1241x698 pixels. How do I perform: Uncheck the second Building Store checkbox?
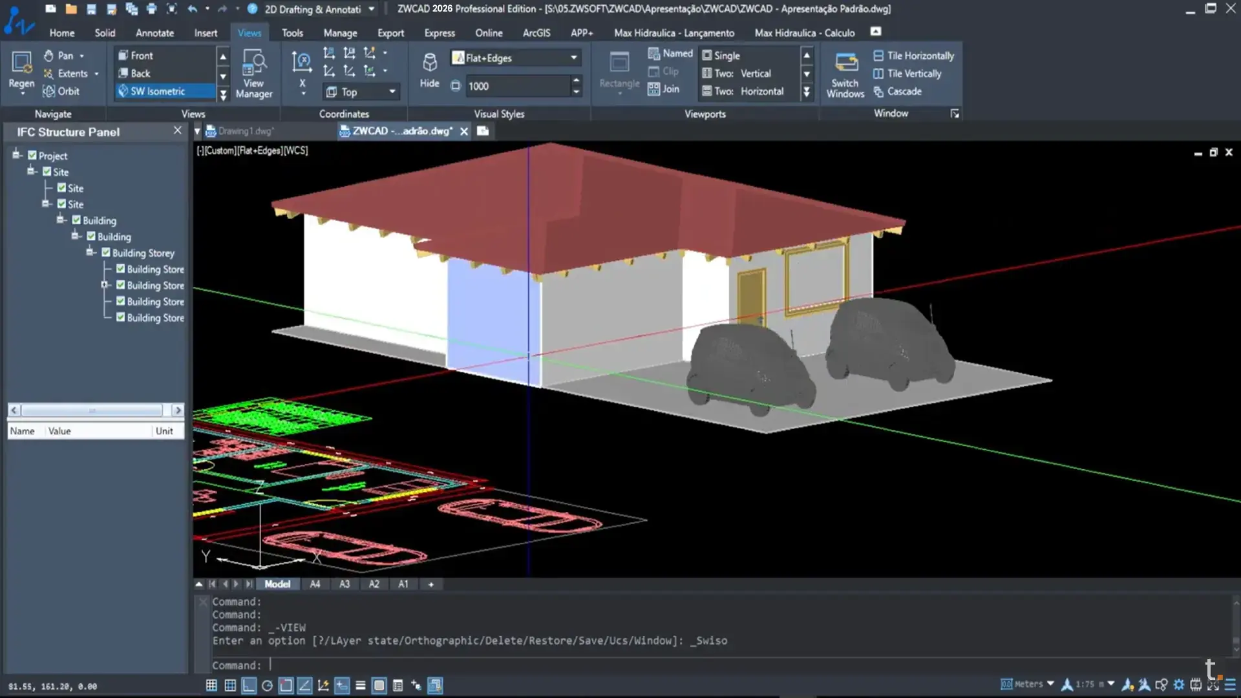[121, 285]
